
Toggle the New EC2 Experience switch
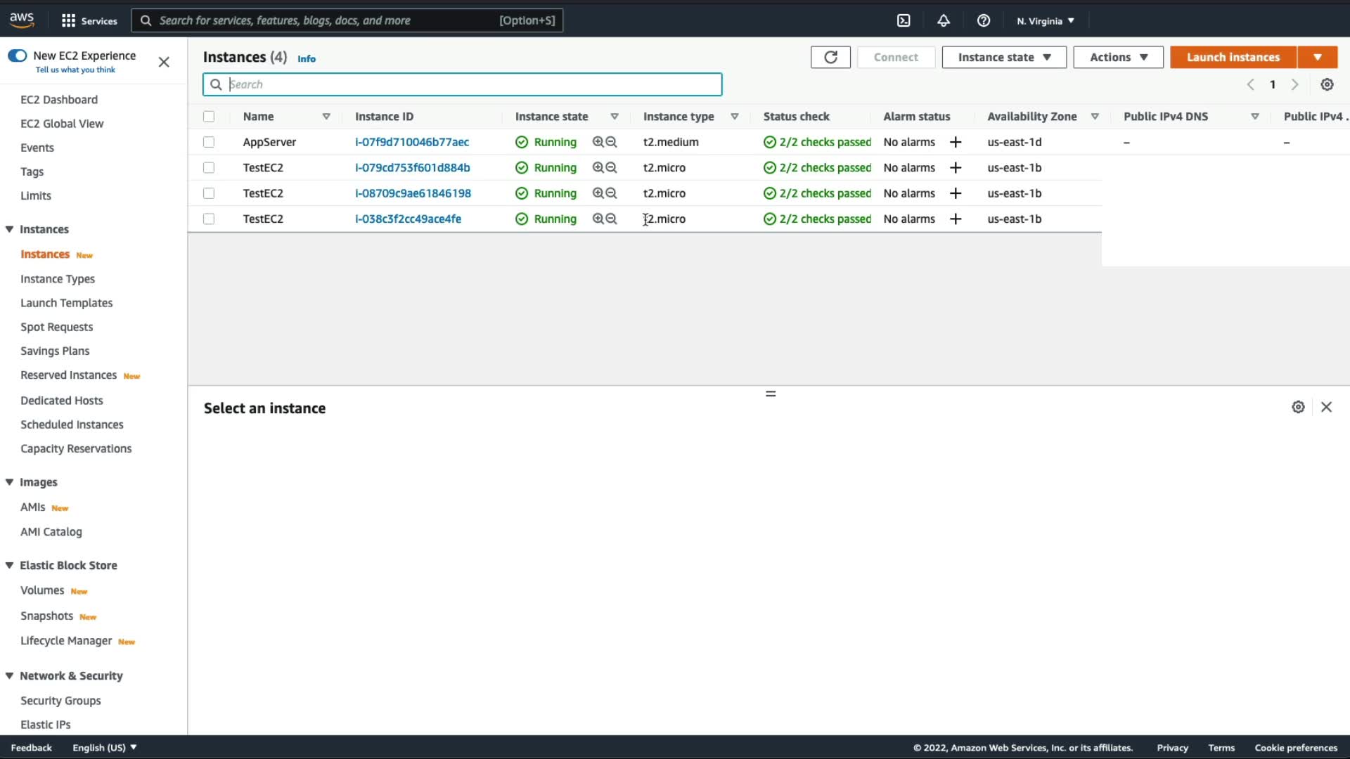[x=18, y=56]
